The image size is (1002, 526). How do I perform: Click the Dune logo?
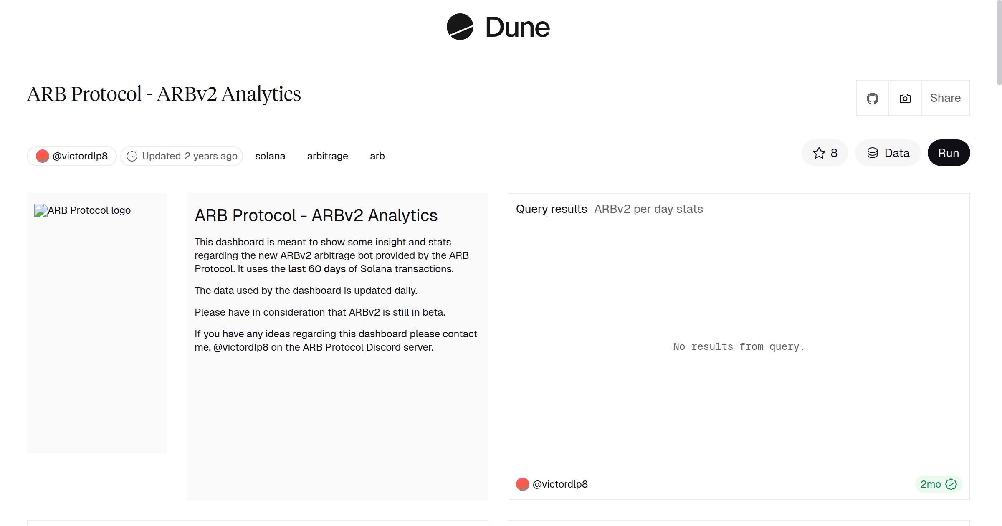tap(497, 27)
